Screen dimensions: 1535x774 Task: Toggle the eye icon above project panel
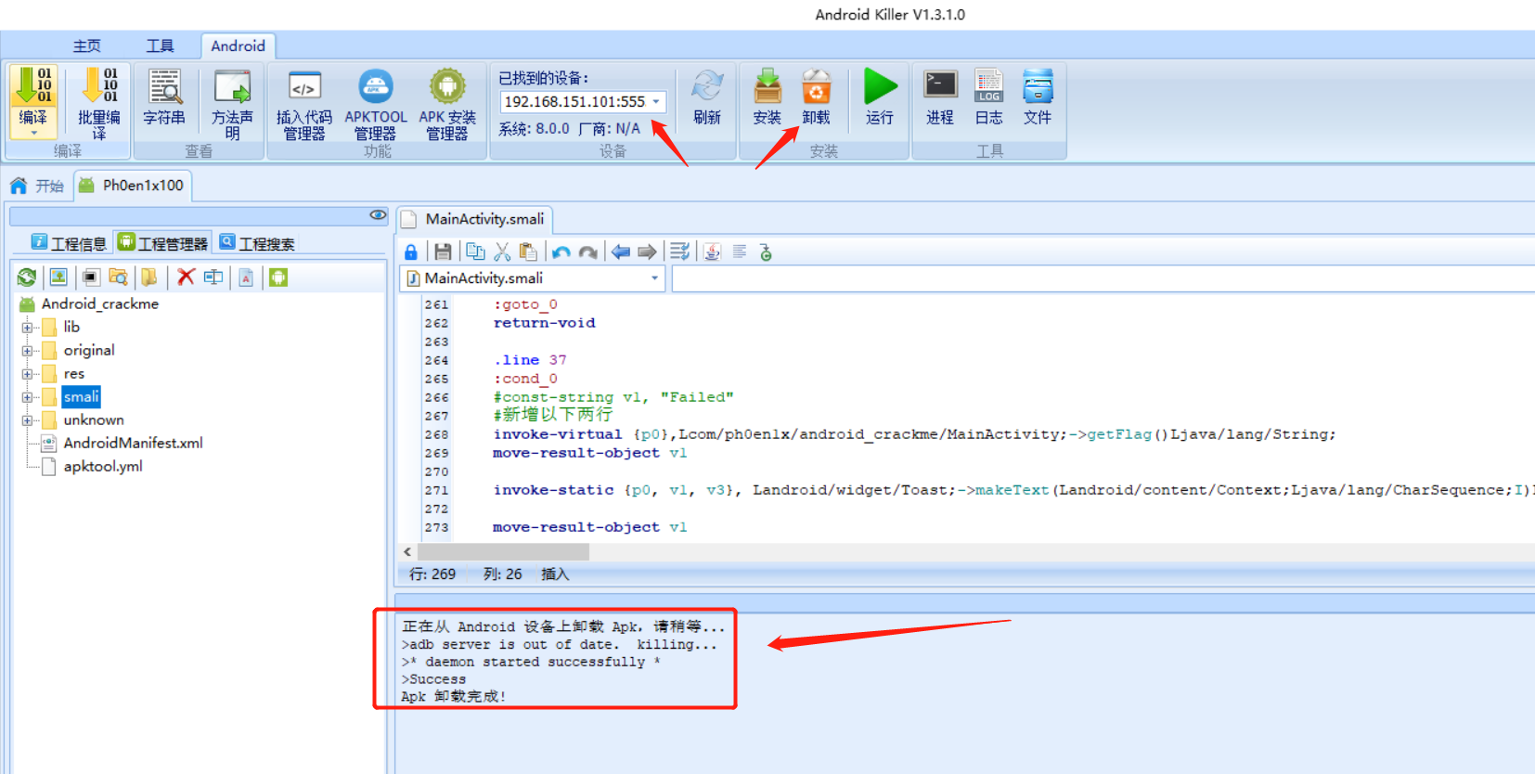[x=378, y=215]
